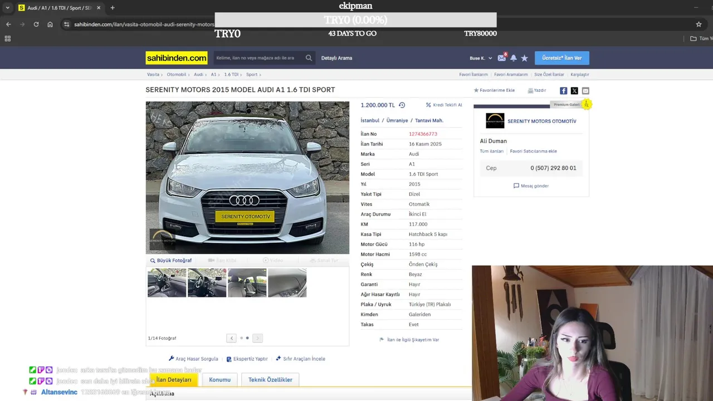The width and height of the screenshot is (713, 401).
Task: Open the messages envelope icon in header
Action: (x=501, y=58)
